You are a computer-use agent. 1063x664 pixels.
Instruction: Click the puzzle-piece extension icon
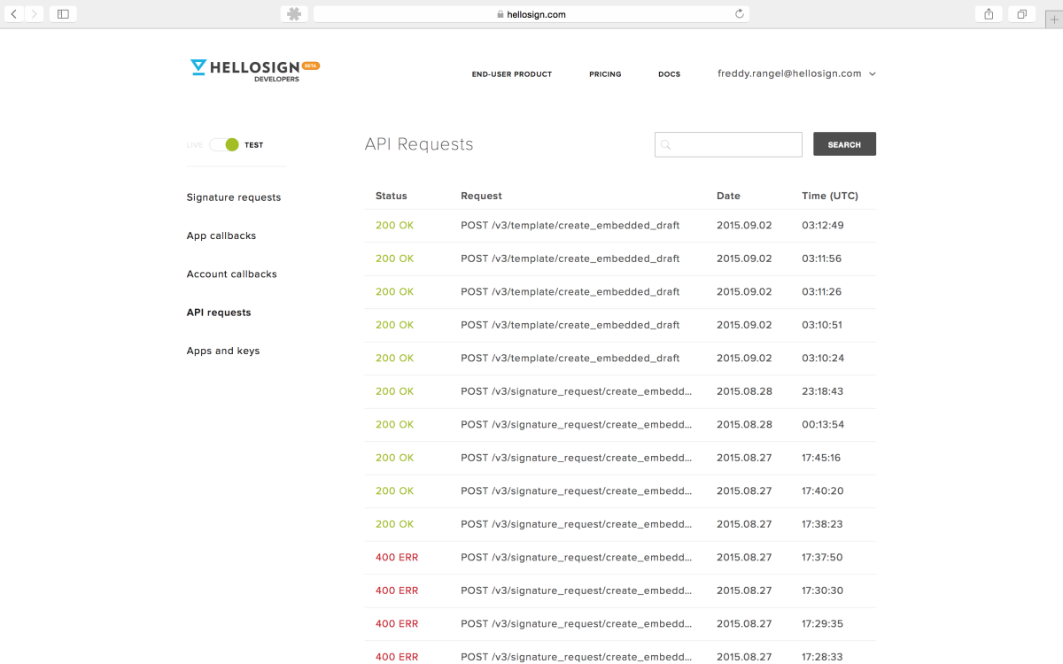[x=292, y=13]
